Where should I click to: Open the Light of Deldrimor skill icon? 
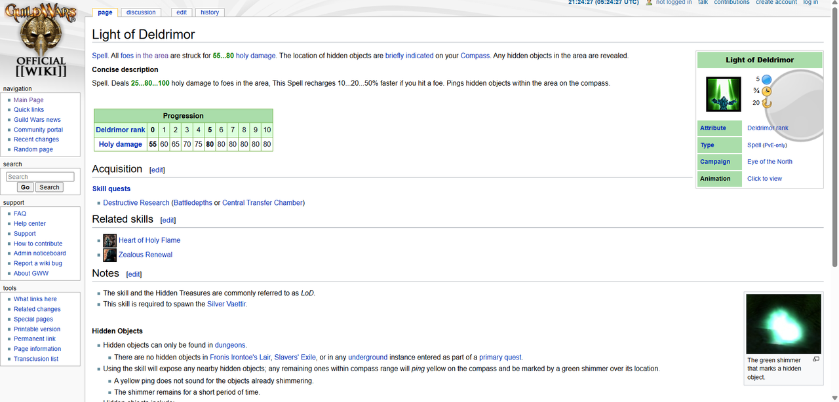tap(723, 94)
